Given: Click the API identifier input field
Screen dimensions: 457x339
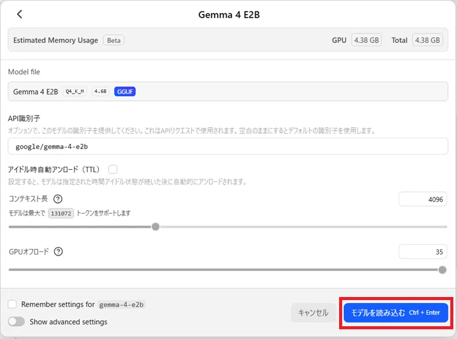Looking at the screenshot, I should click(x=228, y=146).
